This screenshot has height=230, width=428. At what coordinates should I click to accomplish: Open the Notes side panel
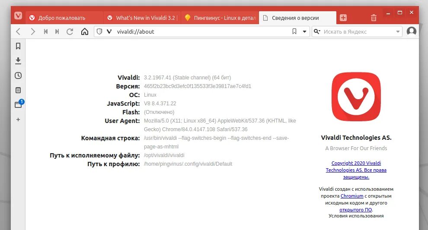pos(18,90)
